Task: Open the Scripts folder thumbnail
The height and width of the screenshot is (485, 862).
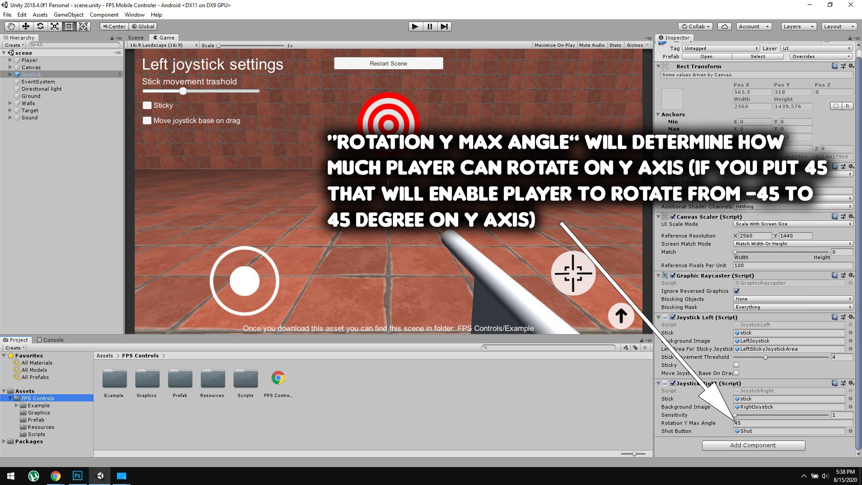Action: 245,379
